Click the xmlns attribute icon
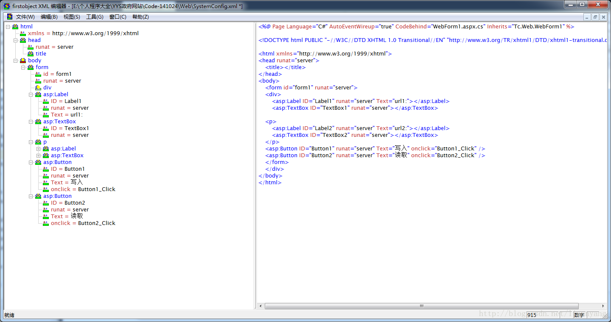The height and width of the screenshot is (322, 611). click(23, 33)
